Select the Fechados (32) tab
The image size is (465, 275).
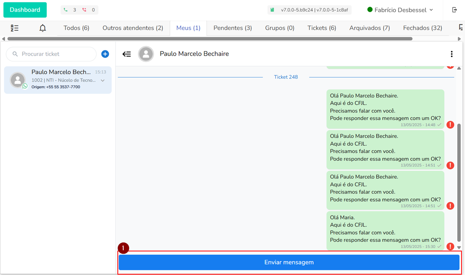pyautogui.click(x=422, y=28)
